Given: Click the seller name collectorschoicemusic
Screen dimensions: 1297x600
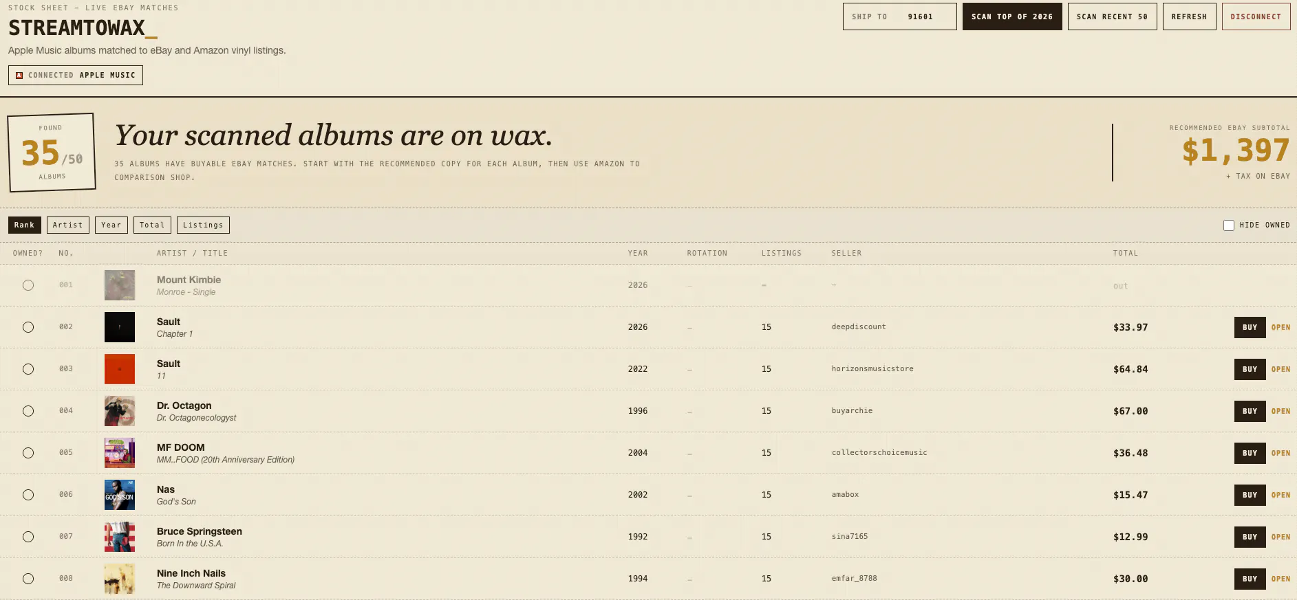Looking at the screenshot, I should [x=879, y=453].
